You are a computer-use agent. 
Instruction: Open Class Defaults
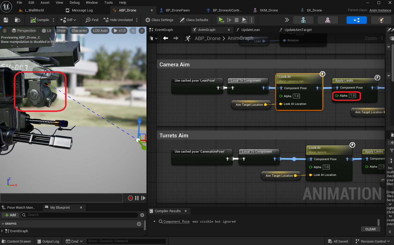[194, 20]
